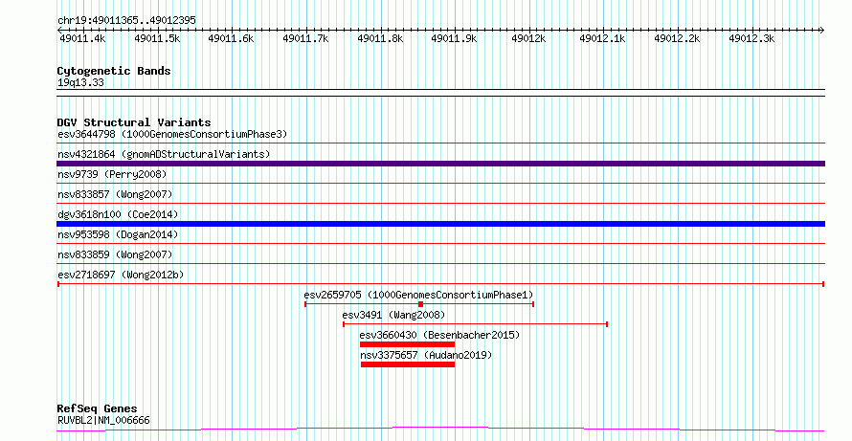
Task: Open nsv953598 (Dogan2014) variant
Action: [118, 234]
